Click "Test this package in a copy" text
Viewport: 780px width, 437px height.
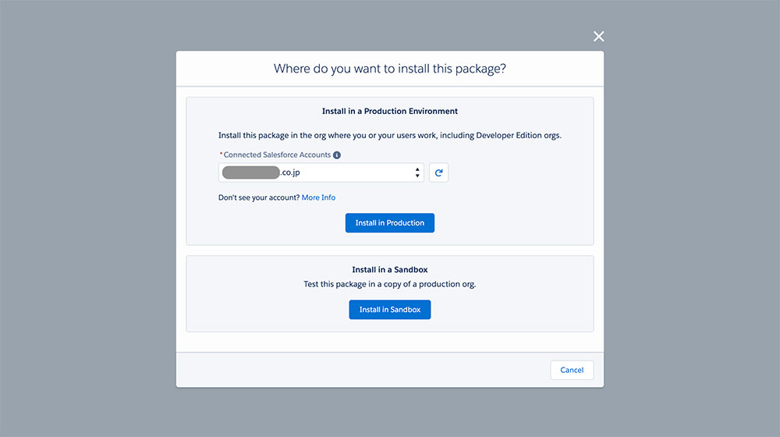[x=390, y=284]
